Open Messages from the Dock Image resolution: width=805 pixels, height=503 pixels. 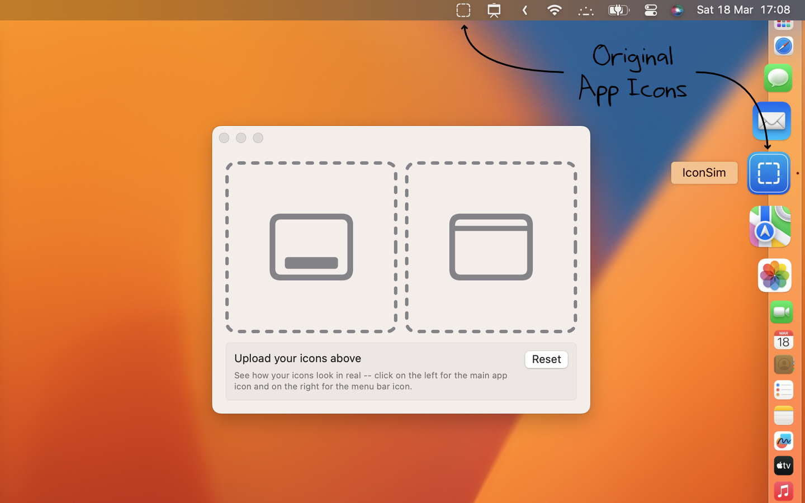(x=778, y=78)
